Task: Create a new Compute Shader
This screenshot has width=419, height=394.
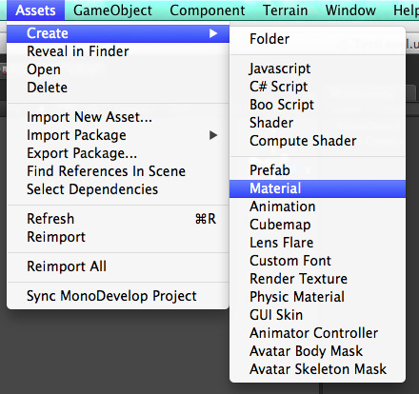Action: tap(317, 141)
